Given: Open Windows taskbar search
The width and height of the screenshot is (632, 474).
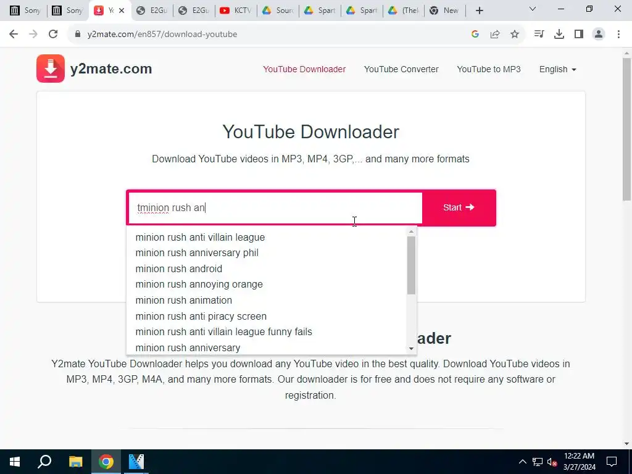Looking at the screenshot, I should click(44, 462).
